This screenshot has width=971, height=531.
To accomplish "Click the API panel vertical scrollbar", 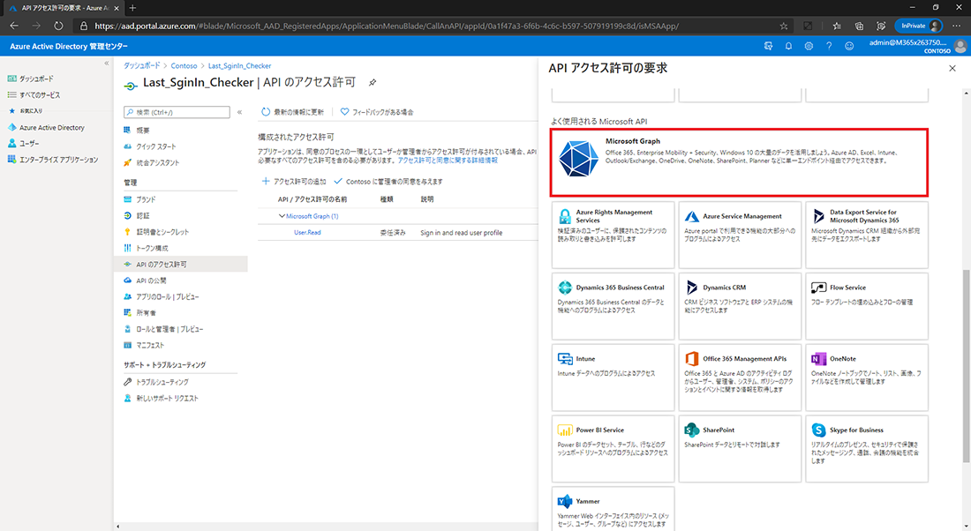I will click(966, 366).
